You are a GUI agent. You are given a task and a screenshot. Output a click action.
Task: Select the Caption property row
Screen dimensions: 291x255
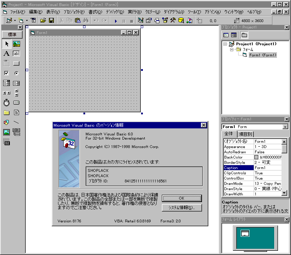(252, 168)
